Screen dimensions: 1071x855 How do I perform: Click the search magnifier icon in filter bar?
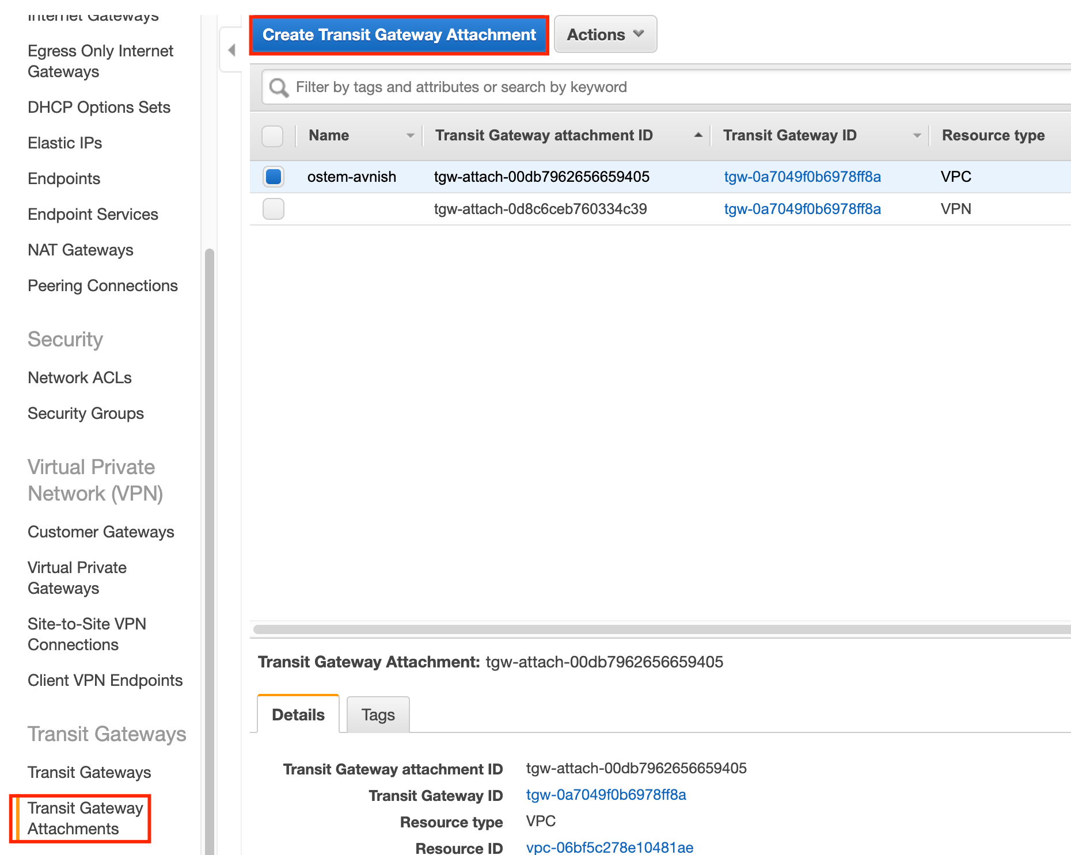pyautogui.click(x=279, y=87)
